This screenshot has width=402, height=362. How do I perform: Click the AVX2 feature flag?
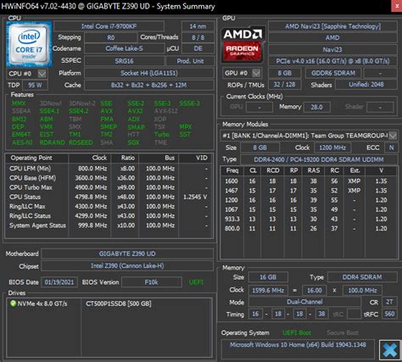coord(135,111)
